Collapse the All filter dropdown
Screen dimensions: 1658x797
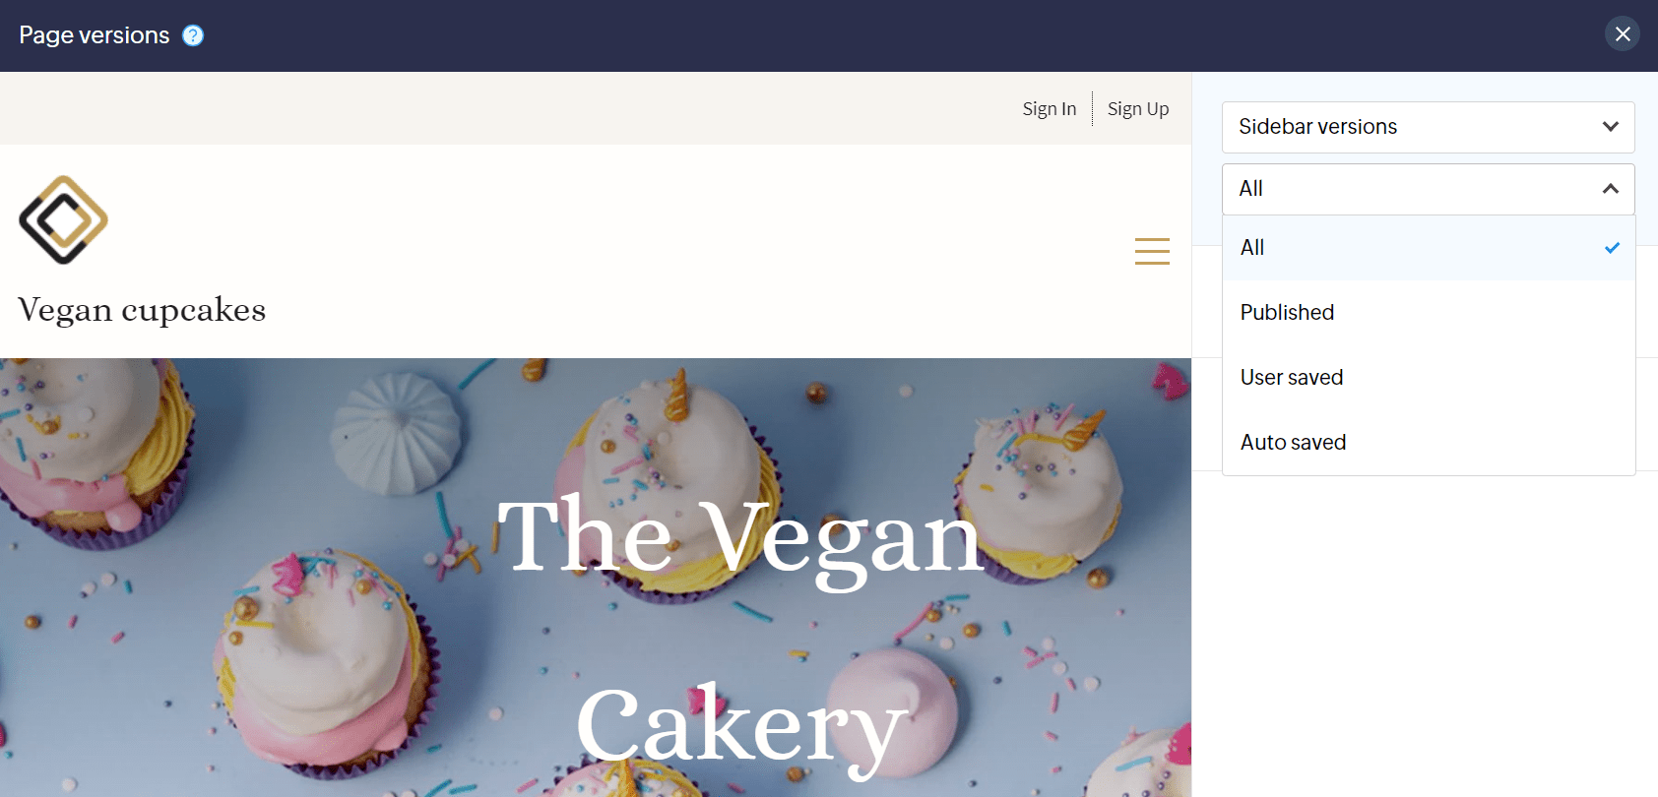(1428, 189)
